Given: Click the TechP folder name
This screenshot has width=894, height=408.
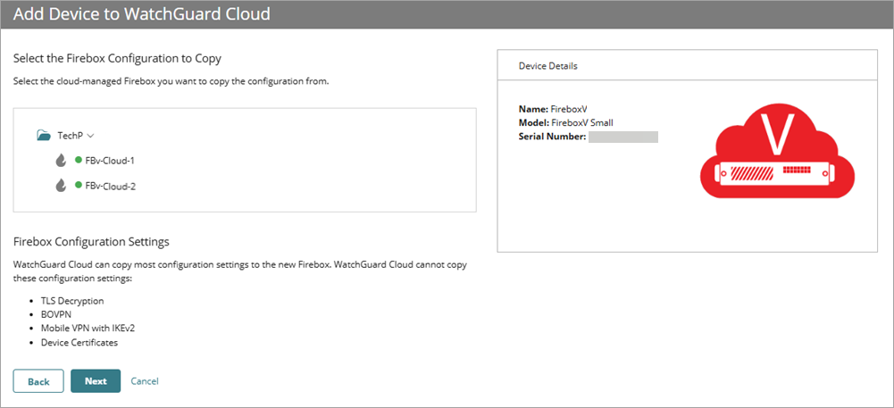Looking at the screenshot, I should 71,136.
